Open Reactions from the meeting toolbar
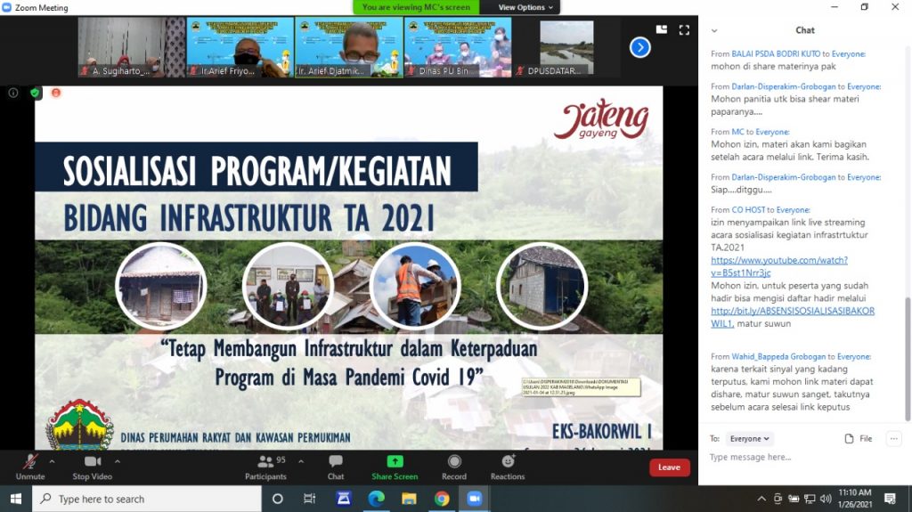The image size is (912, 512). coord(508,462)
